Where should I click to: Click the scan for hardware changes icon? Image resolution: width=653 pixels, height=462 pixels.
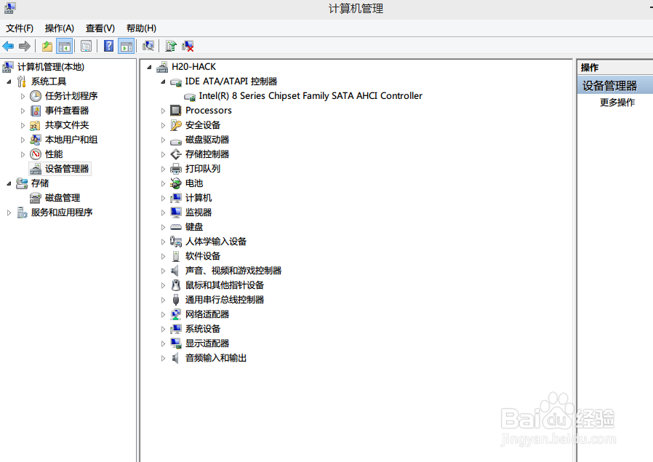(x=148, y=46)
